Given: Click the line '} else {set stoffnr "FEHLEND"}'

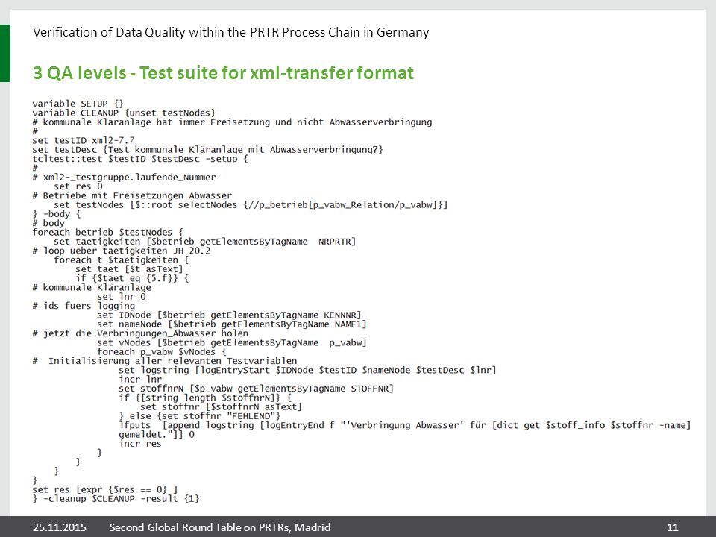Looking at the screenshot, I should [200, 416].
